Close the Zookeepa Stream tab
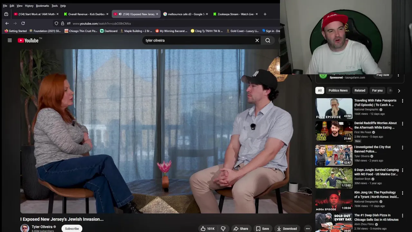412x232 pixels. 256,14
